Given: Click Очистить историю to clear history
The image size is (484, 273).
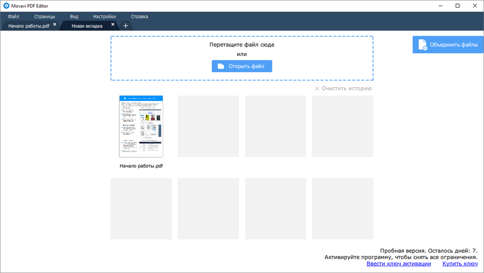Looking at the screenshot, I should [343, 89].
